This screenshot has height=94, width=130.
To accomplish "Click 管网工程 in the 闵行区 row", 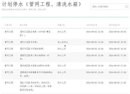I will point(9,49).
